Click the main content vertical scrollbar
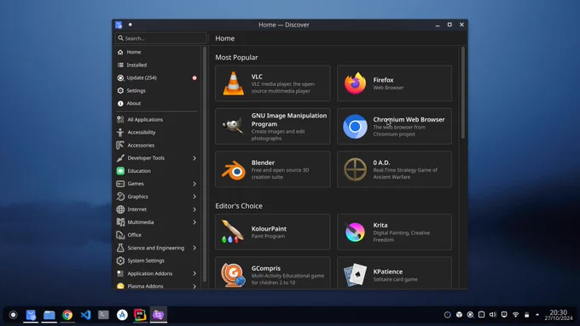The height and width of the screenshot is (326, 580). pyautogui.click(x=463, y=92)
